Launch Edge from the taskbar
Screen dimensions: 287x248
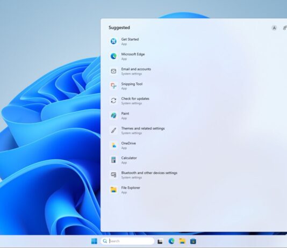click(x=171, y=241)
